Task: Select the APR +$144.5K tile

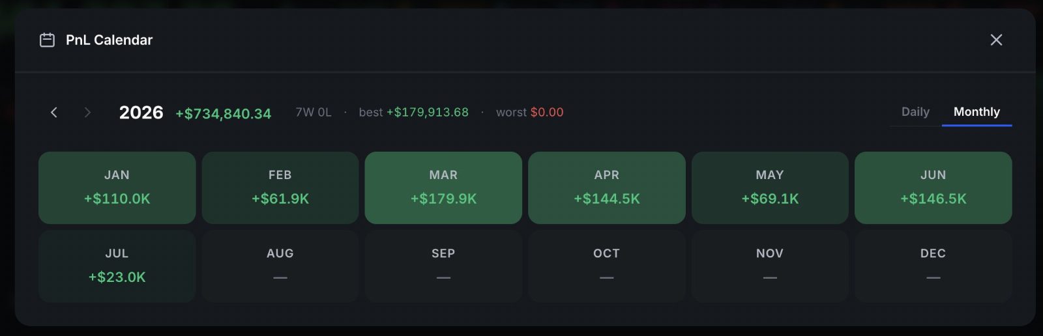Action: [607, 188]
